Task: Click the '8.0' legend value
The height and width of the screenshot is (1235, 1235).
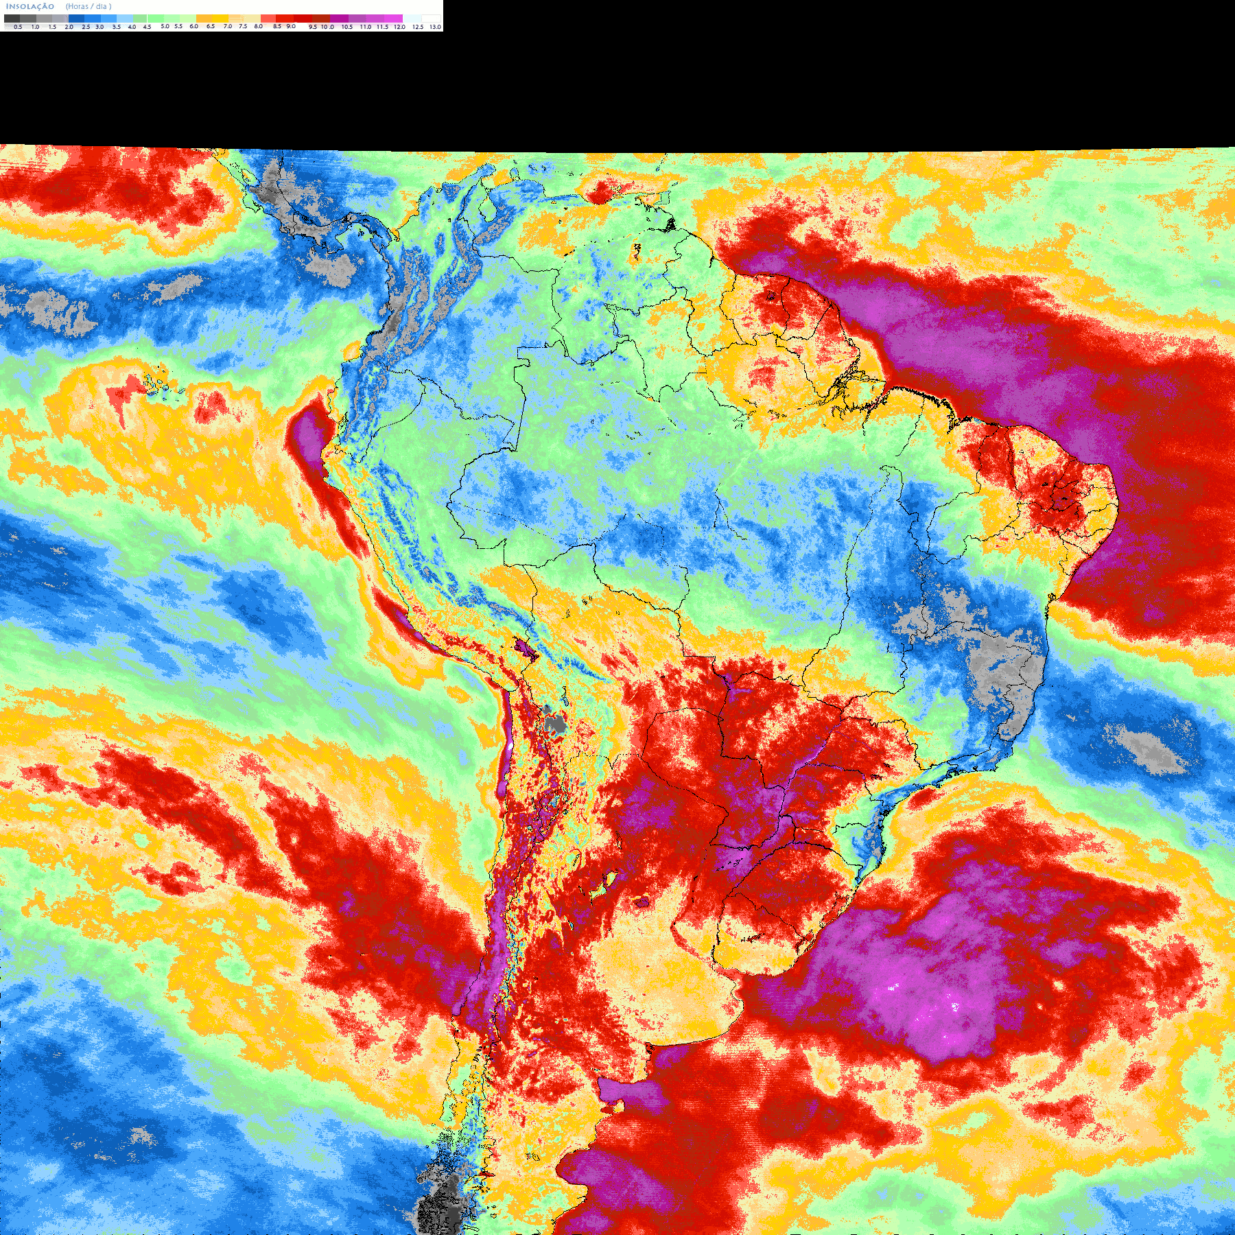Action: pos(259,26)
